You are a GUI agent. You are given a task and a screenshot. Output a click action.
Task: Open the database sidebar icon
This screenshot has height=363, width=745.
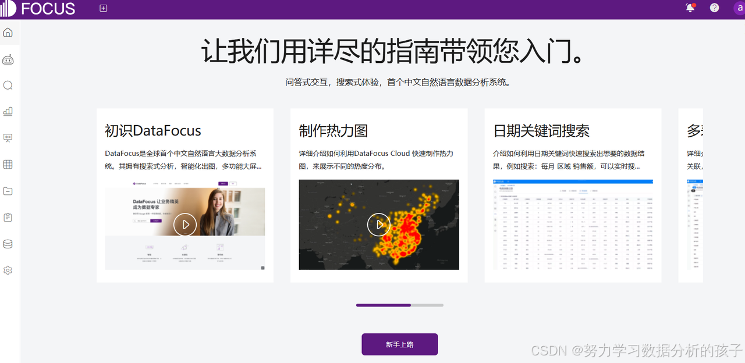click(8, 244)
